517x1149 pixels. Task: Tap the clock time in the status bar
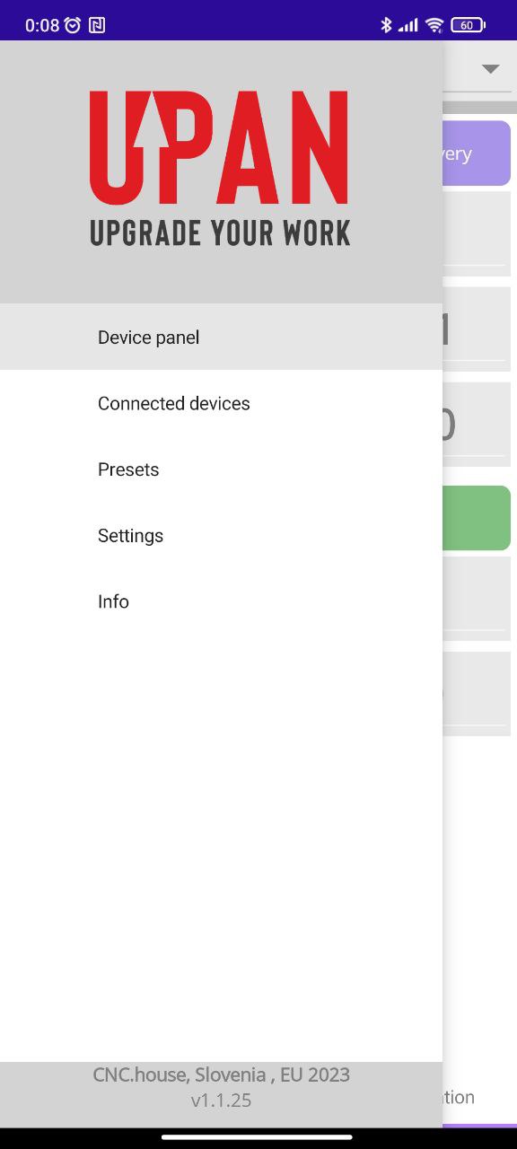42,25
